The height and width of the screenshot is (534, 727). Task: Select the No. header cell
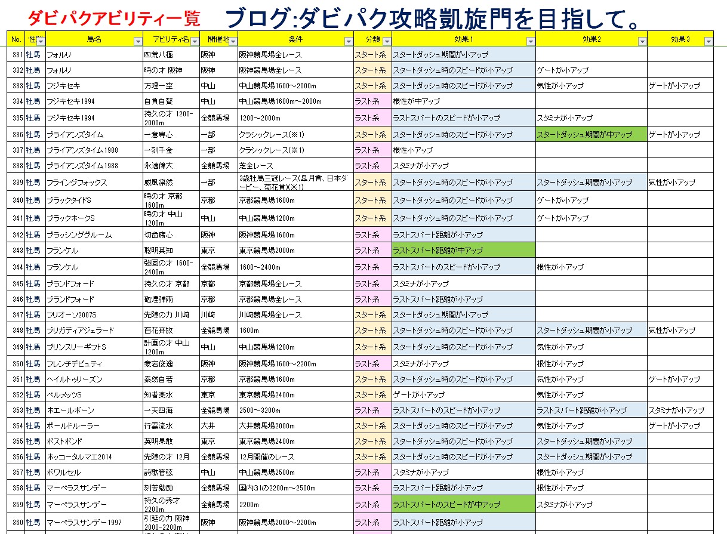[16, 39]
